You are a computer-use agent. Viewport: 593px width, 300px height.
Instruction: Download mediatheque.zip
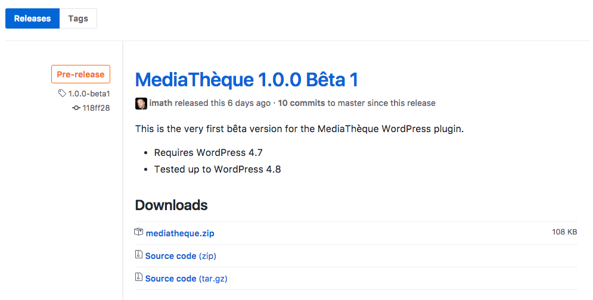click(x=180, y=233)
